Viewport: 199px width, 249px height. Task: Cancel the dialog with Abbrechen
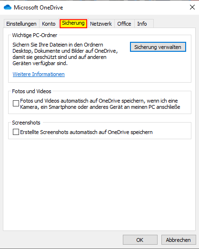click(x=179, y=240)
